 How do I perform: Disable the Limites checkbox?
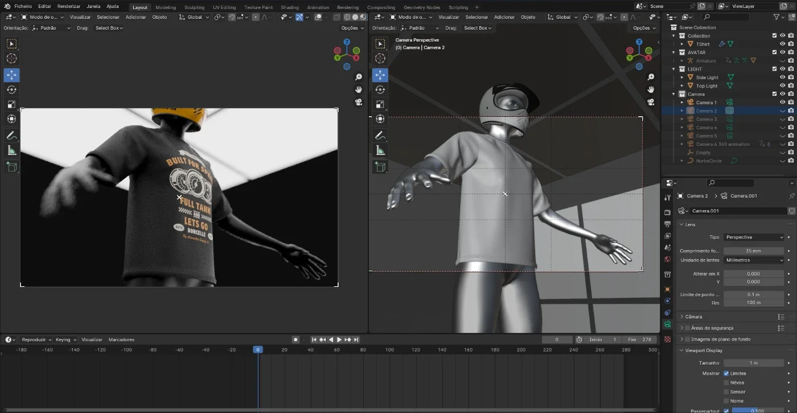(x=726, y=374)
